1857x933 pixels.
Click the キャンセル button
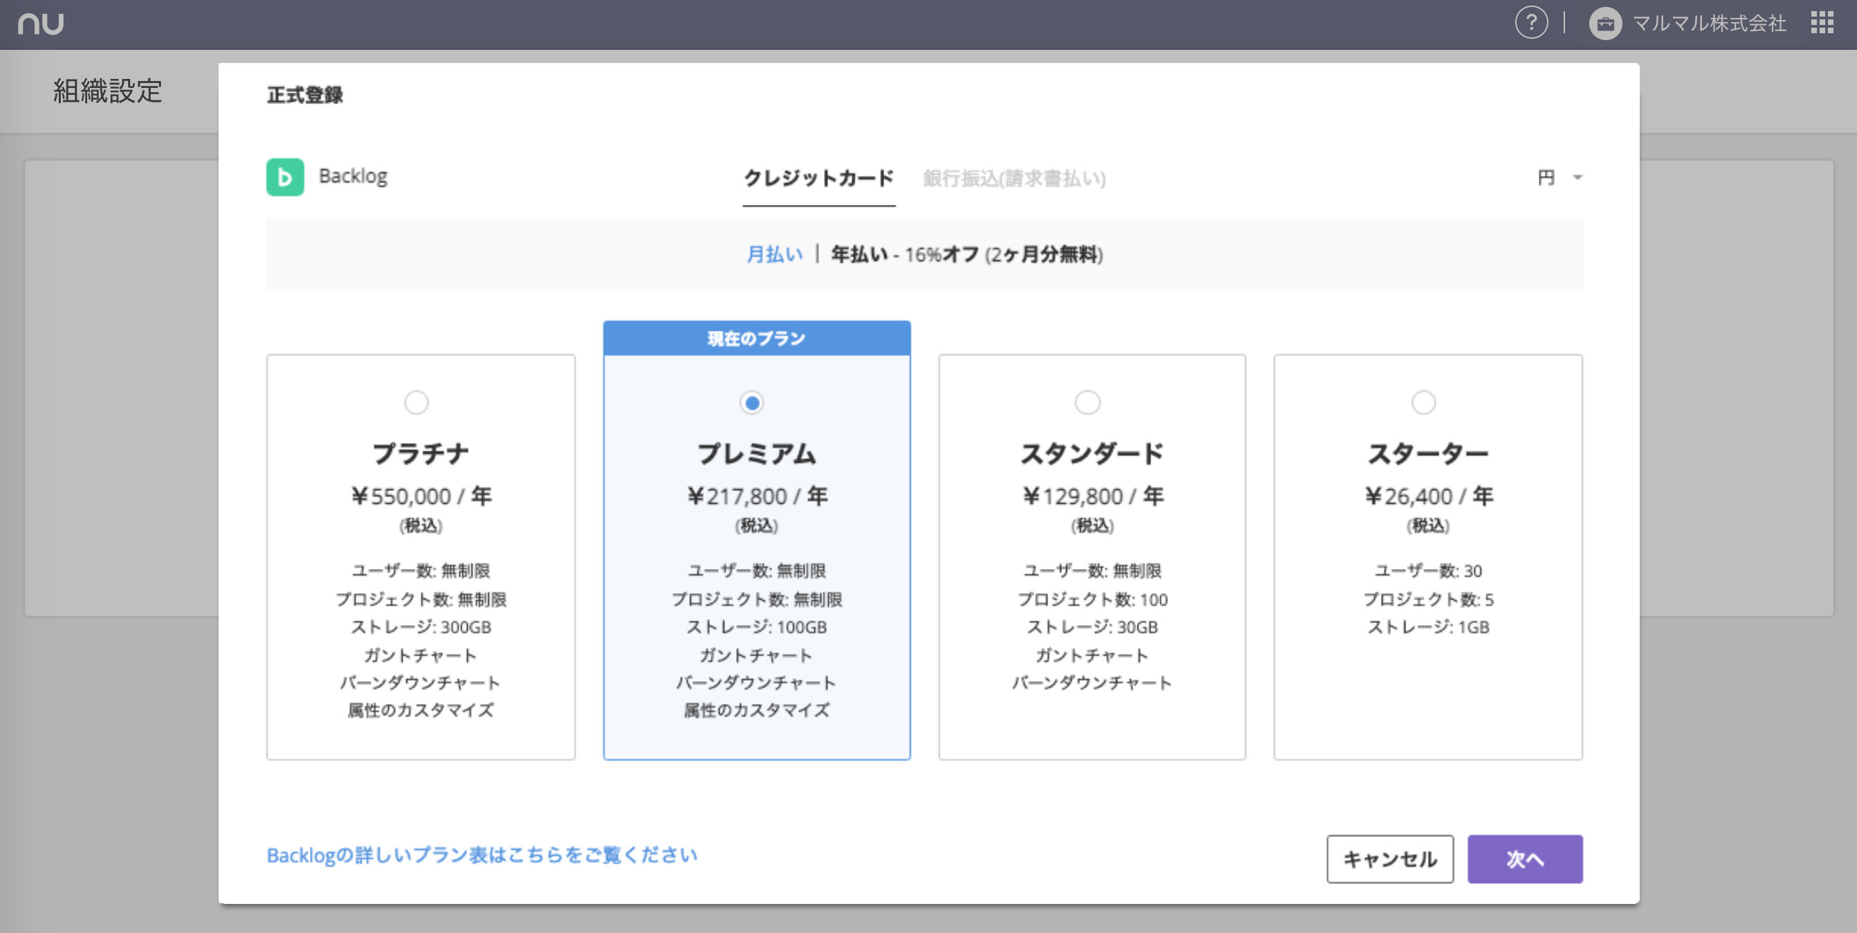click(1390, 859)
